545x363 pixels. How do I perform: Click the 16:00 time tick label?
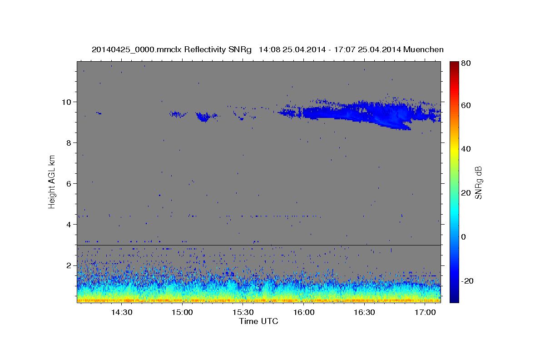point(304,313)
